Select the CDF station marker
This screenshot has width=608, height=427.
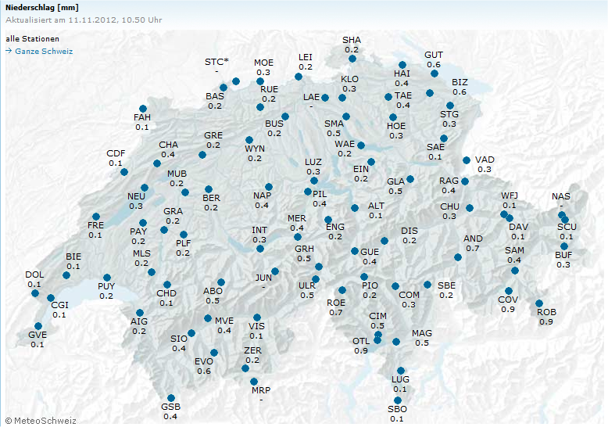pos(124,172)
